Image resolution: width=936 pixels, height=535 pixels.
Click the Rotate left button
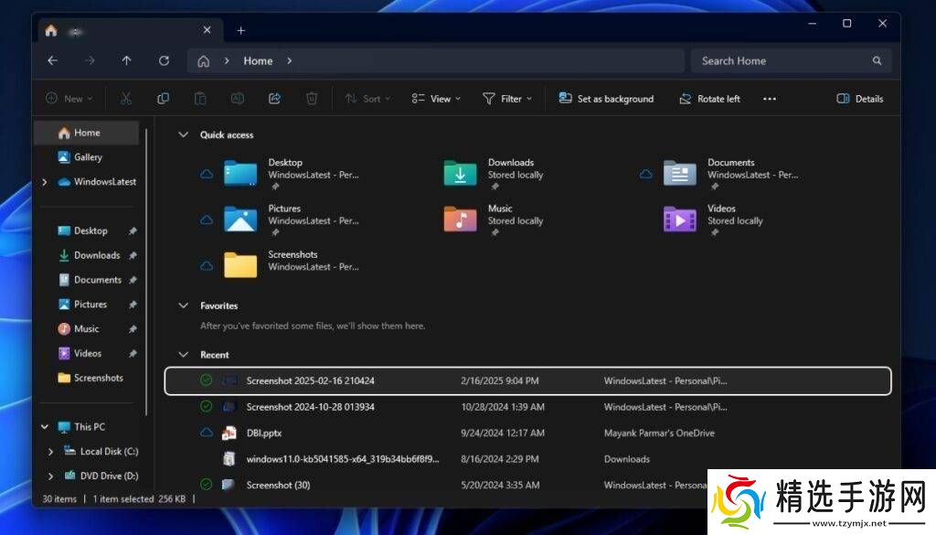coord(709,99)
